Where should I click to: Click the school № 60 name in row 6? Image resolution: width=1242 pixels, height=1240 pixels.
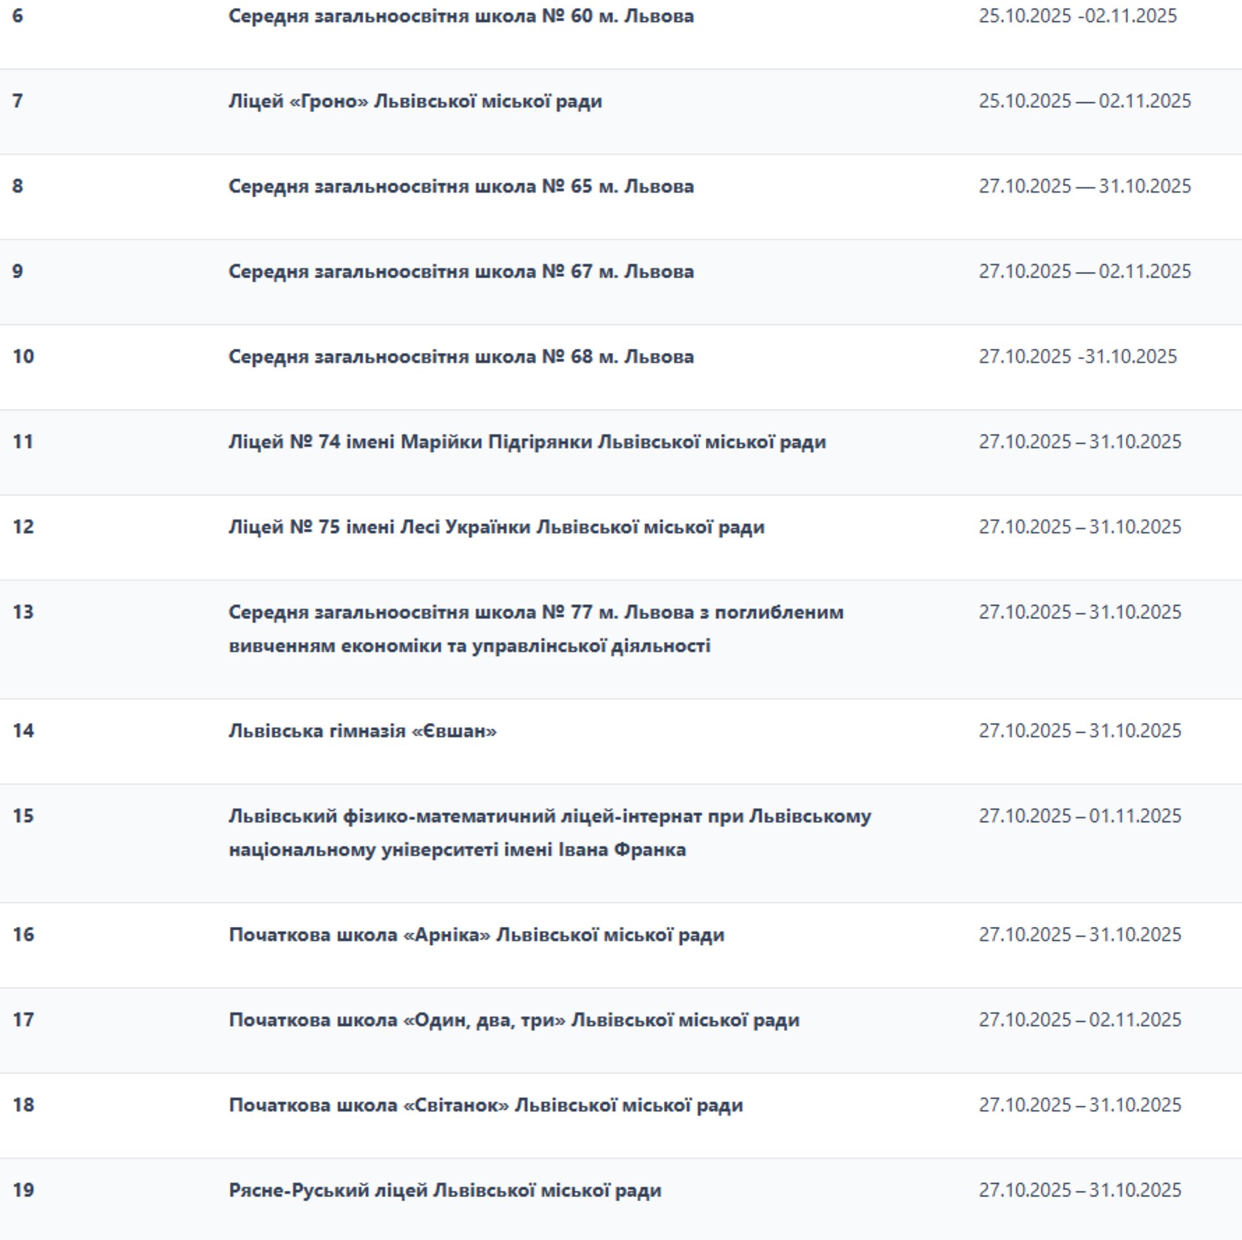[x=461, y=16]
